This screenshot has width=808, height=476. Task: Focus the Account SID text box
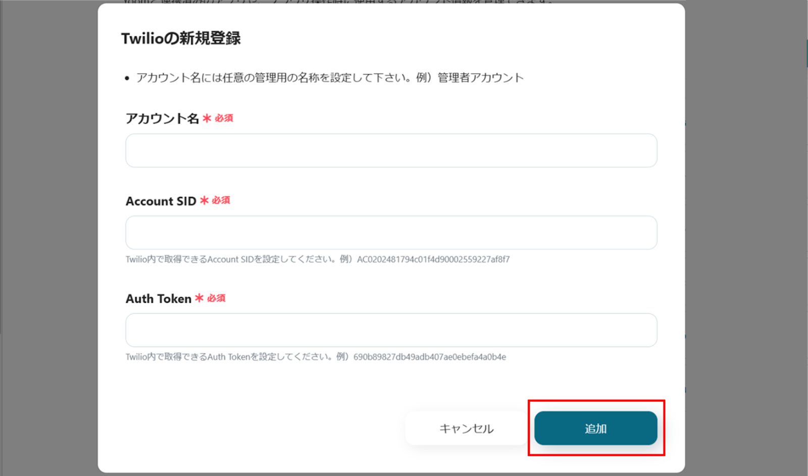391,233
